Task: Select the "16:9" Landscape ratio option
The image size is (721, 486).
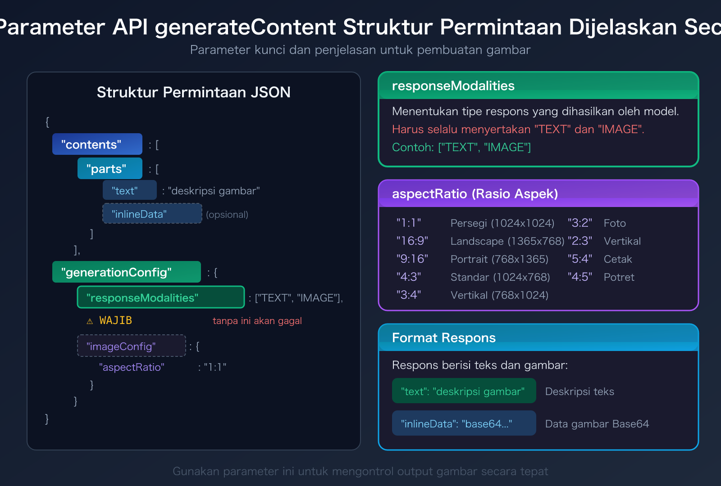Action: pos(411,241)
